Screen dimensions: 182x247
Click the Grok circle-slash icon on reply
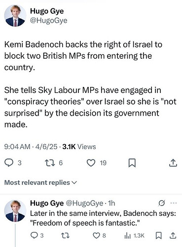tap(161, 203)
